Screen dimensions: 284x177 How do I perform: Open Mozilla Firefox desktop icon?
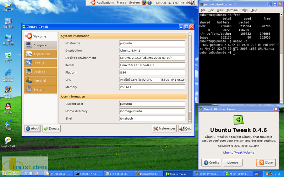(8, 92)
